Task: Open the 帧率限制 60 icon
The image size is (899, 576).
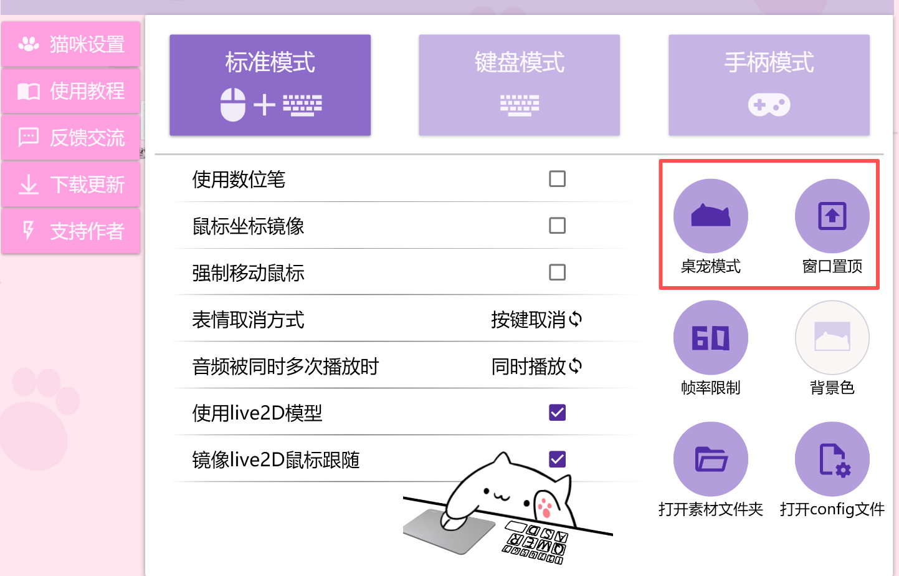Action: (710, 337)
